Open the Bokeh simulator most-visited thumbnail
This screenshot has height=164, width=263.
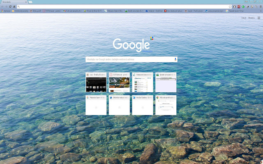(x=166, y=82)
